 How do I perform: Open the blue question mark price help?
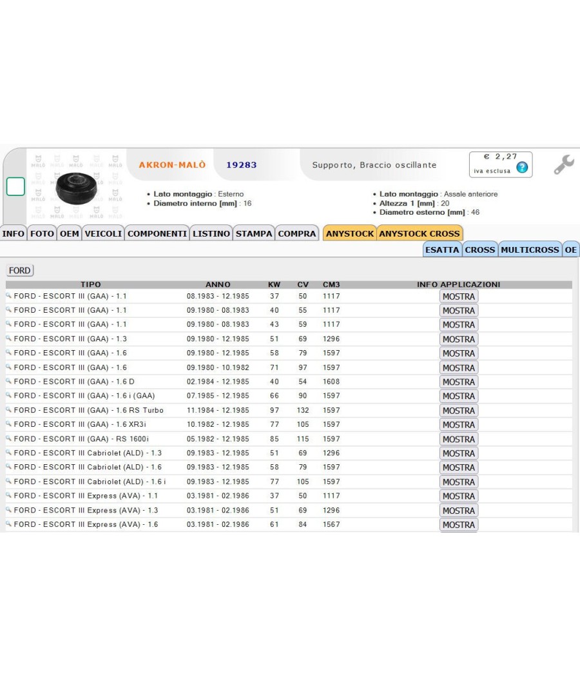pyautogui.click(x=522, y=168)
